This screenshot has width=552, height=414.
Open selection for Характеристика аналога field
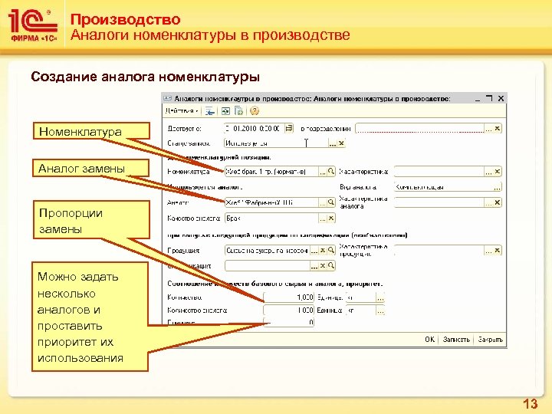tap(488, 202)
